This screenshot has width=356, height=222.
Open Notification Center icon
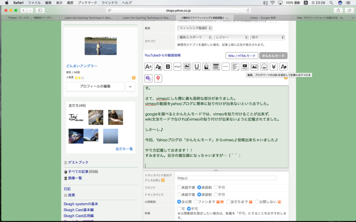348,3
